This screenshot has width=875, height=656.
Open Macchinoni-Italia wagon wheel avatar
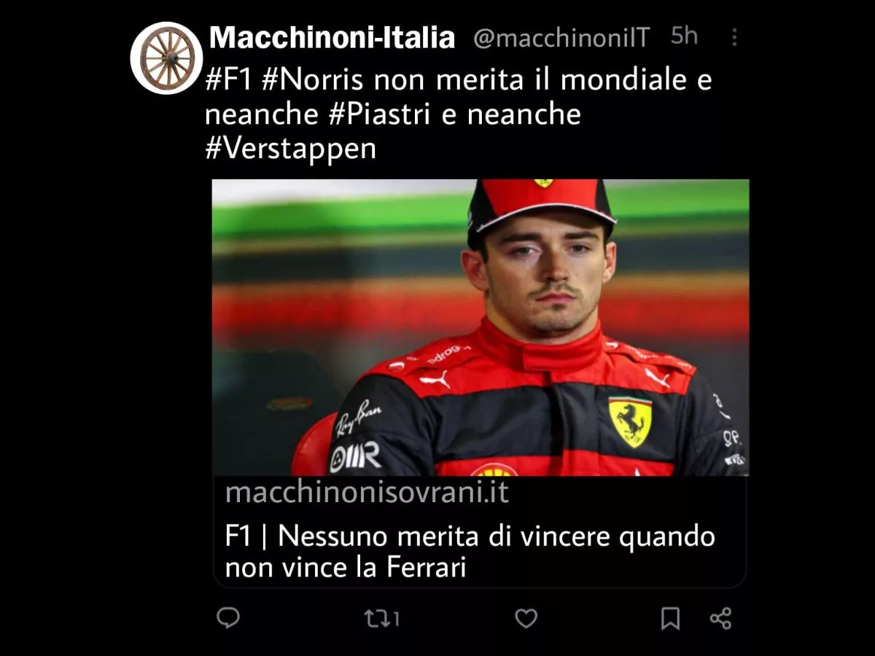166,58
